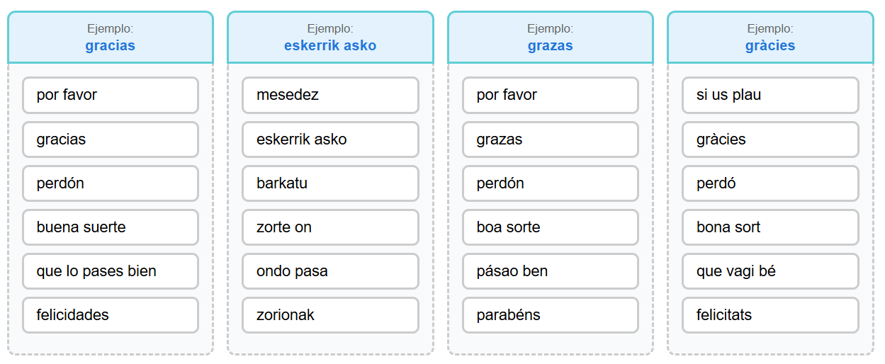The image size is (885, 364).
Task: Click the "que vagi bé" card
Action: [770, 271]
